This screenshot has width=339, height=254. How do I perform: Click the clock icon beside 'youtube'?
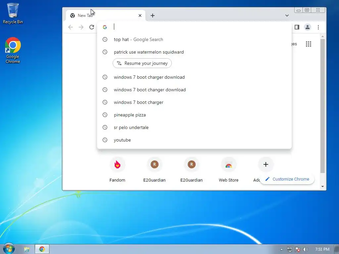point(105,140)
